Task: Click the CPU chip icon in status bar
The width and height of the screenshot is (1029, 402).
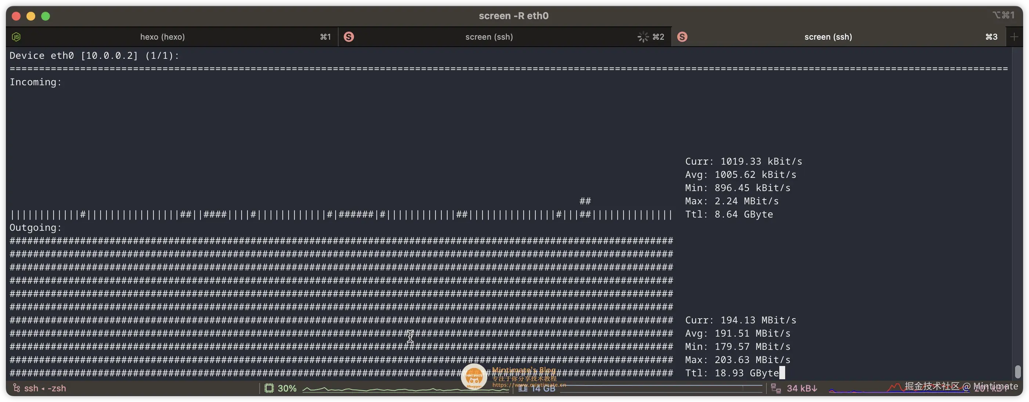Action: [x=269, y=388]
